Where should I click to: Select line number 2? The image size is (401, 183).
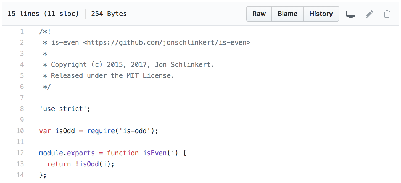click(22, 43)
